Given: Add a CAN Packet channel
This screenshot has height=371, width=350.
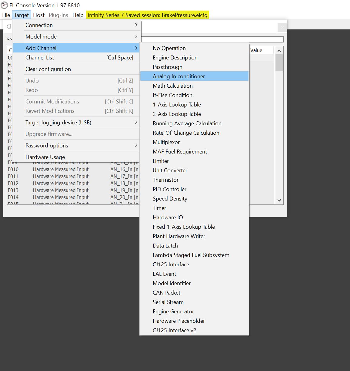Looking at the screenshot, I should tap(166, 293).
